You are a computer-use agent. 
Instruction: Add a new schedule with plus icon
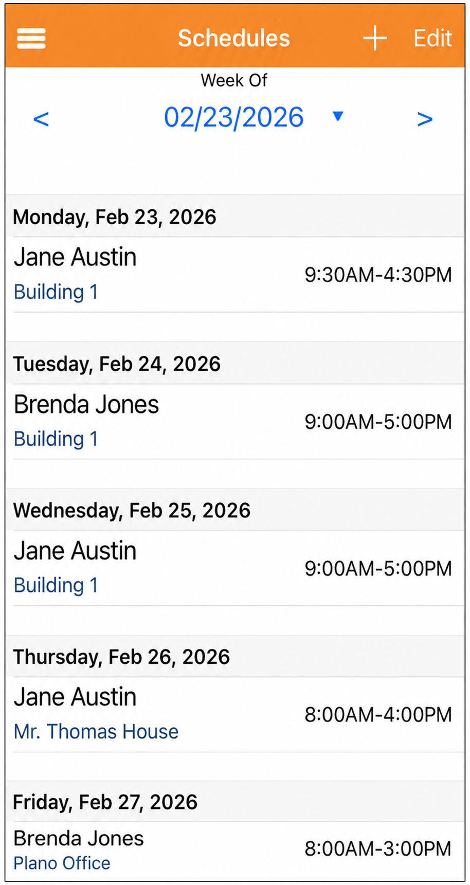375,38
